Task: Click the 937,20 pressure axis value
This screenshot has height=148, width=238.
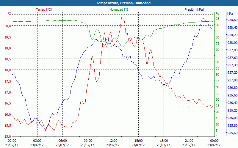Action: pos(232,73)
